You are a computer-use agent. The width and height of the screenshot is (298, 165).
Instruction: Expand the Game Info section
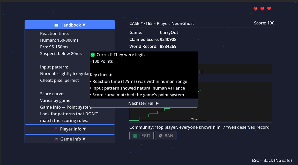[70, 139]
